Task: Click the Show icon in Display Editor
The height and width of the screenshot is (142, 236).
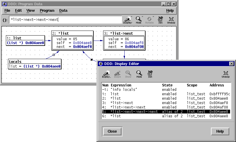Action: [x=128, y=74]
